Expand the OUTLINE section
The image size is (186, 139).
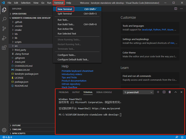[x=32, y=125]
